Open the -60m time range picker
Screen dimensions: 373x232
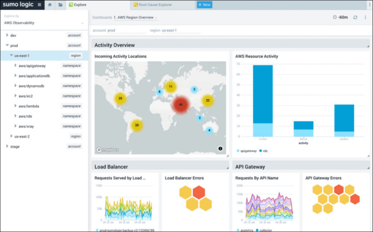340,17
